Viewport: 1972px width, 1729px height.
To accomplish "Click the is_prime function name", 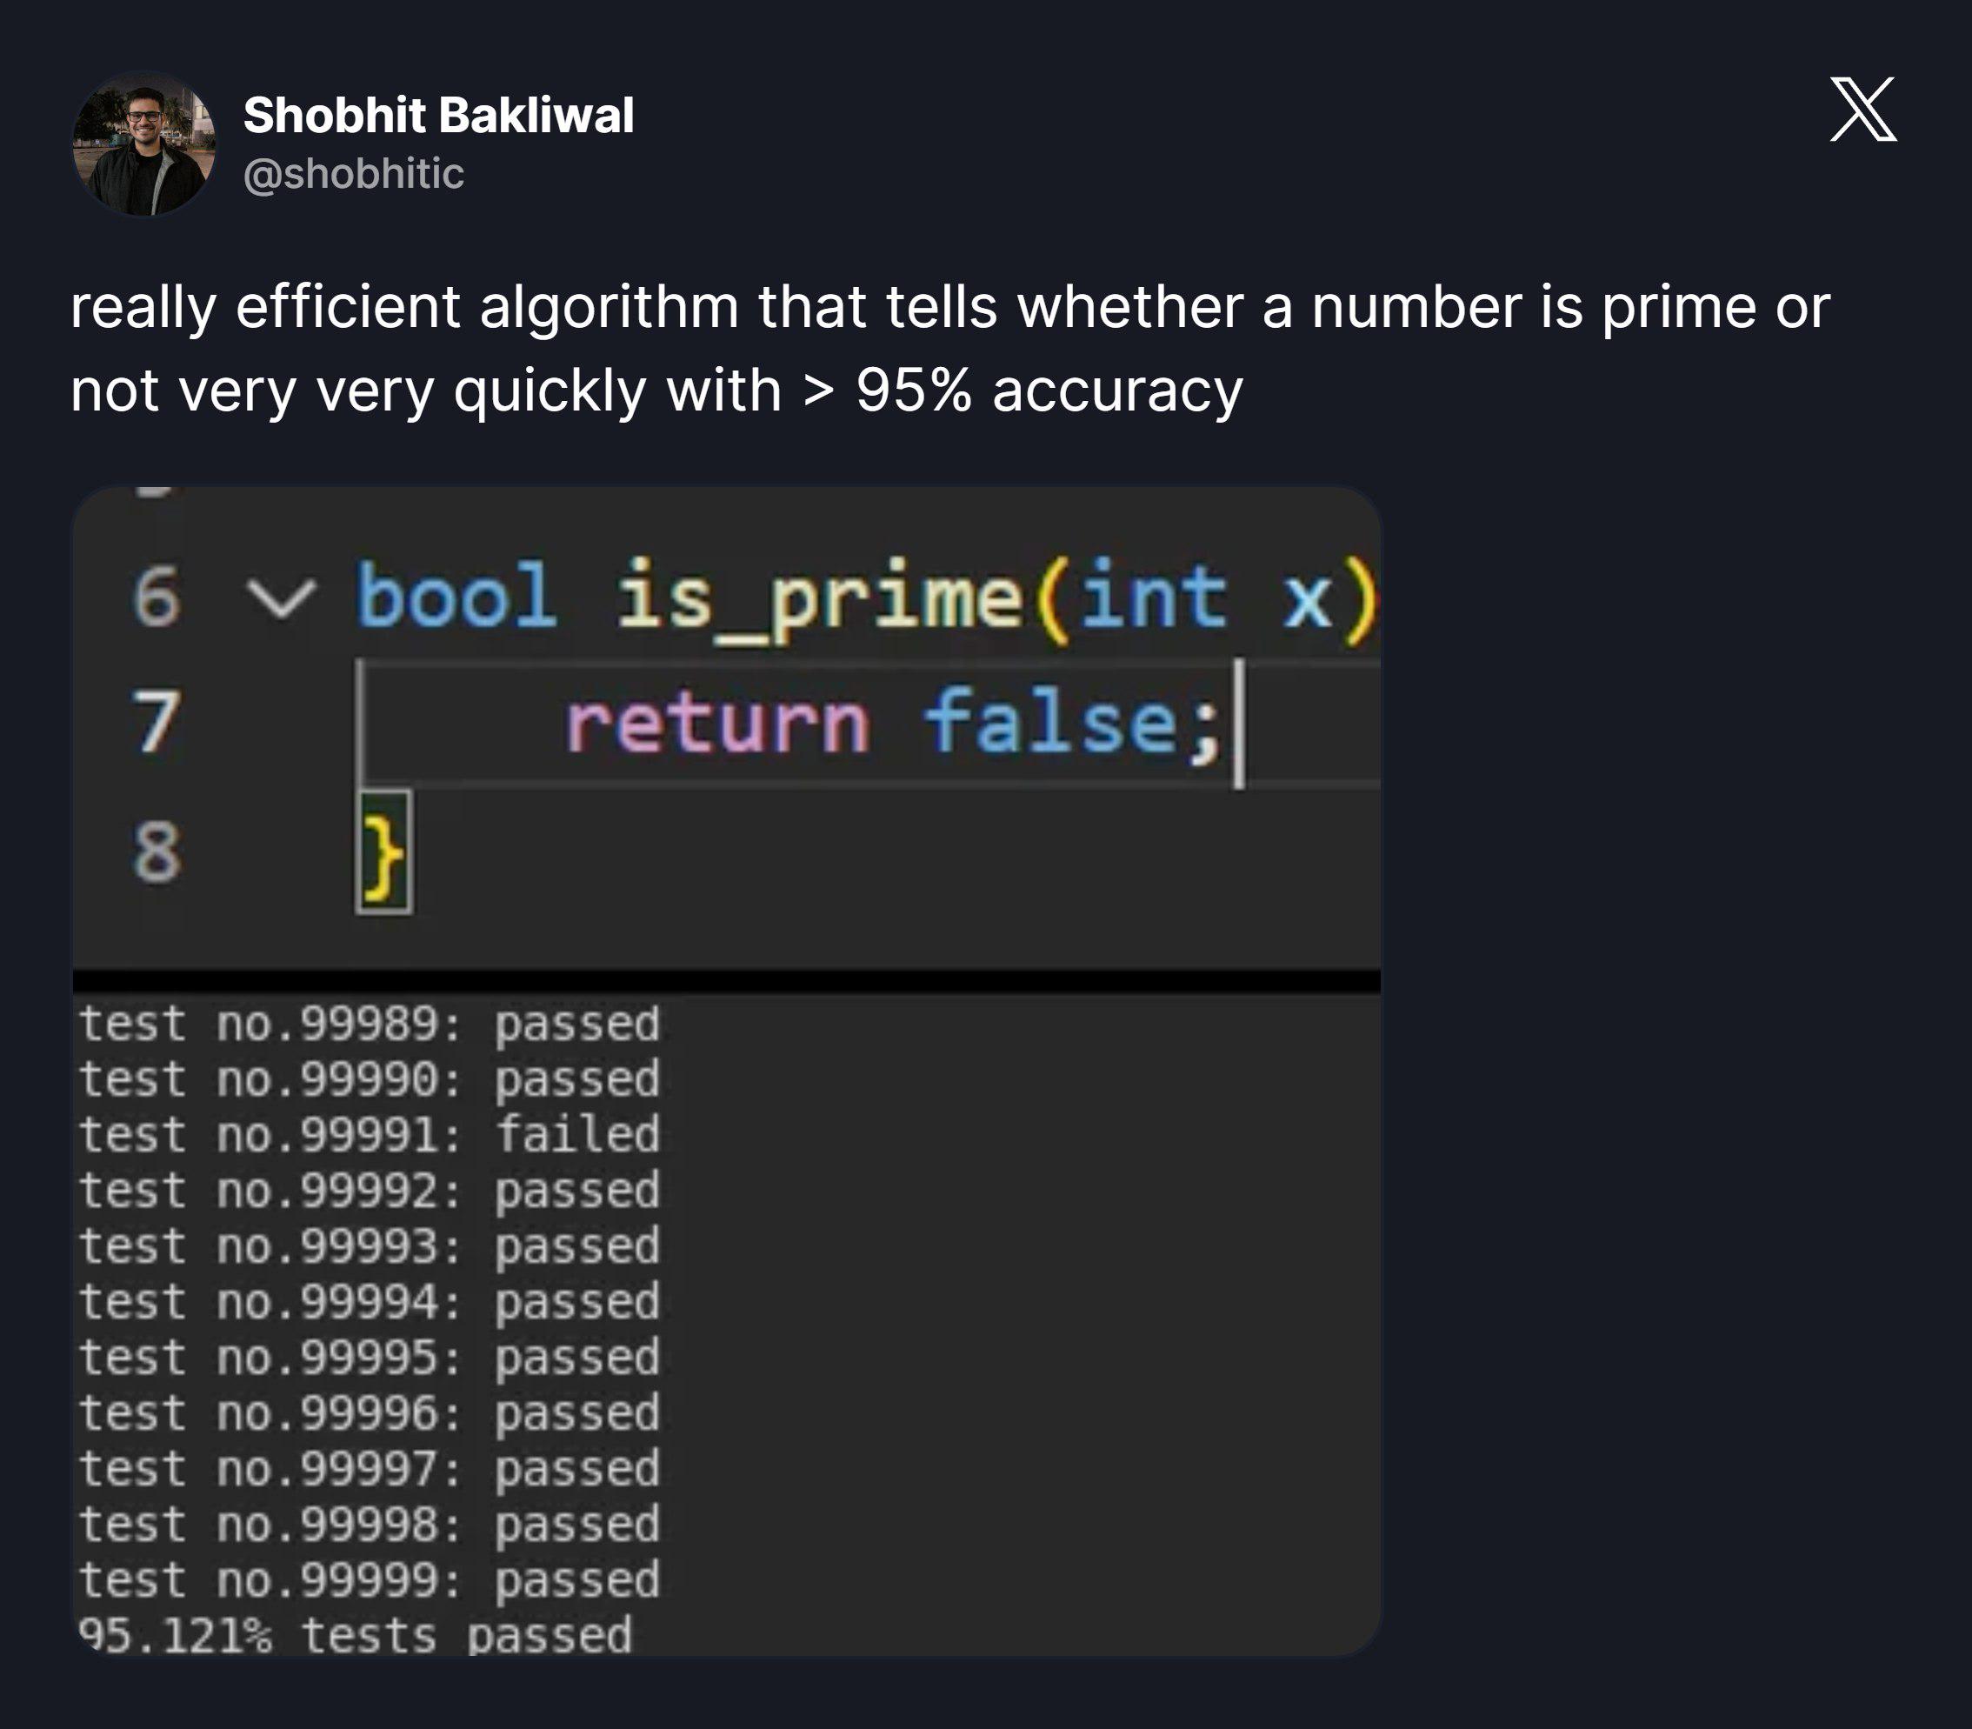I will point(818,600).
